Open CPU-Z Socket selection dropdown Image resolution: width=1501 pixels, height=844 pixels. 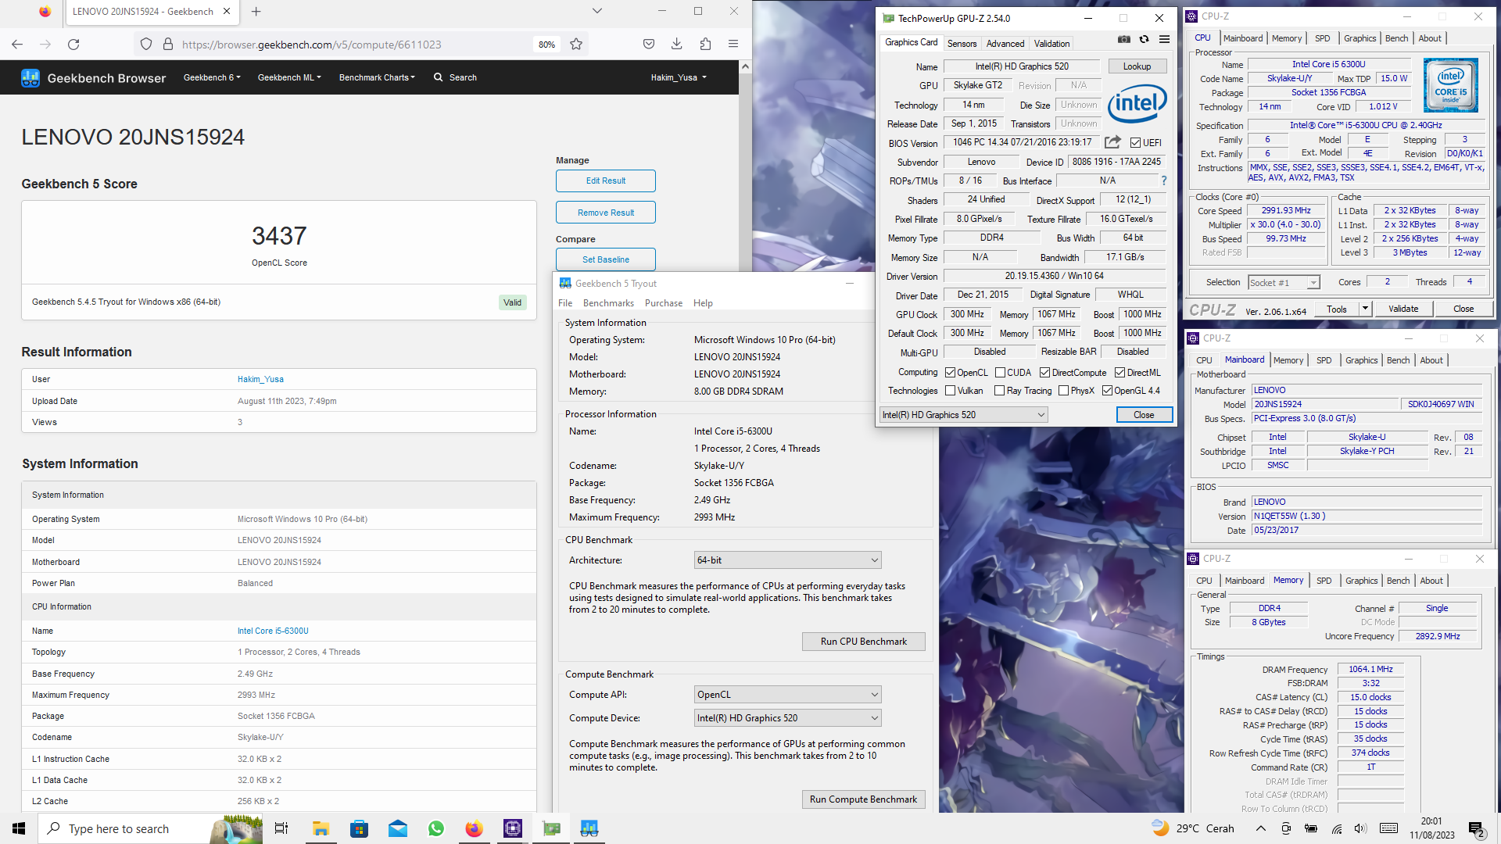1284,282
